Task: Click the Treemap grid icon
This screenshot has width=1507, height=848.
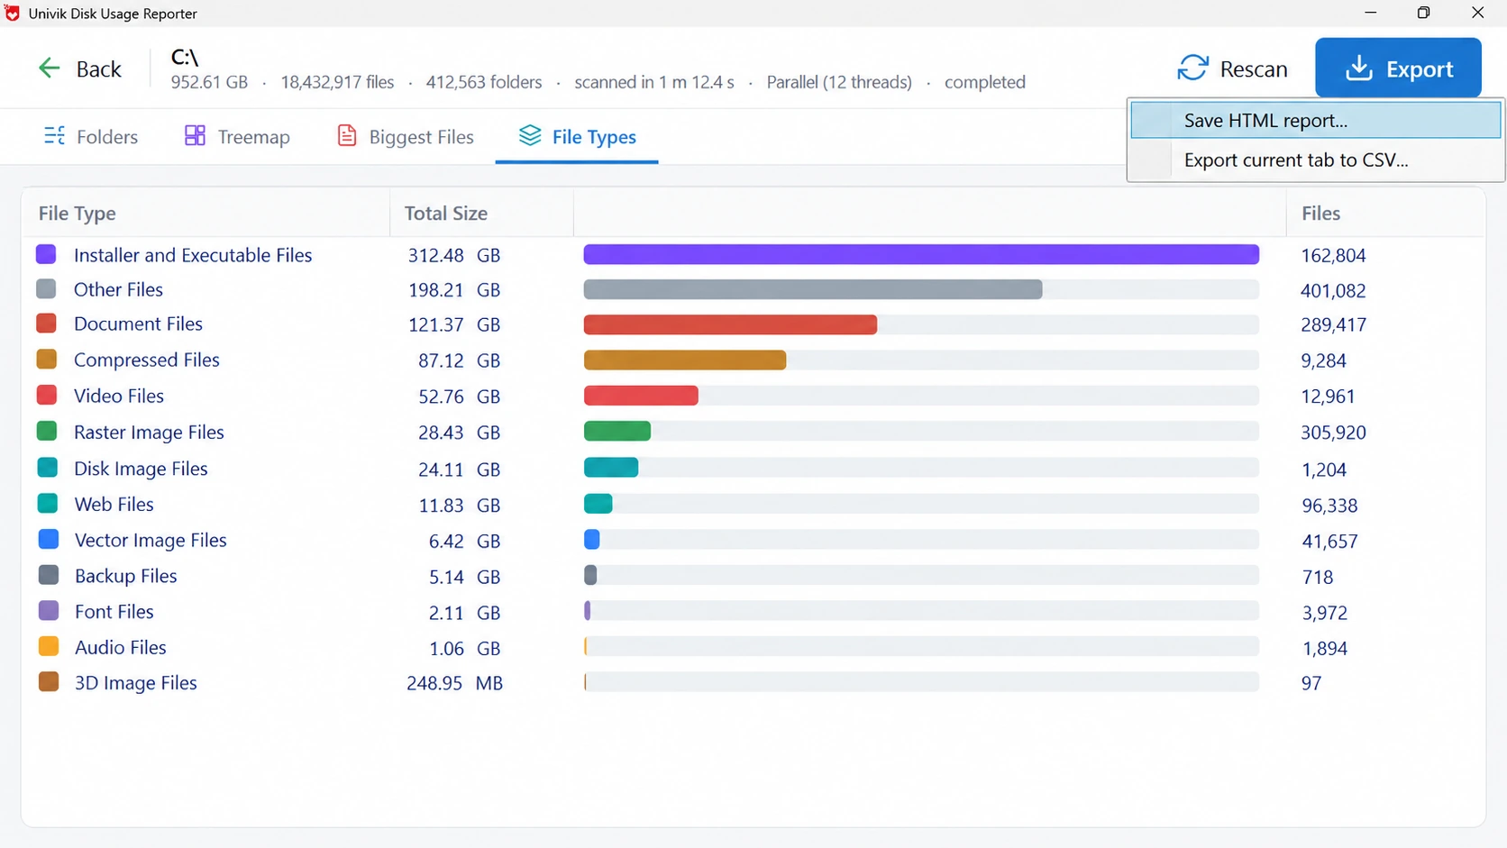Action: (x=195, y=136)
